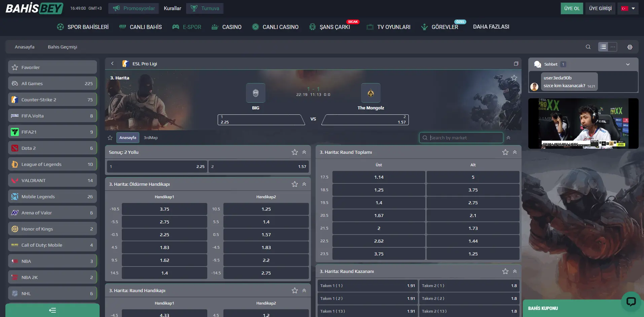Collapse the Raund Kazananı market
The height and width of the screenshot is (317, 644).
pos(515,271)
